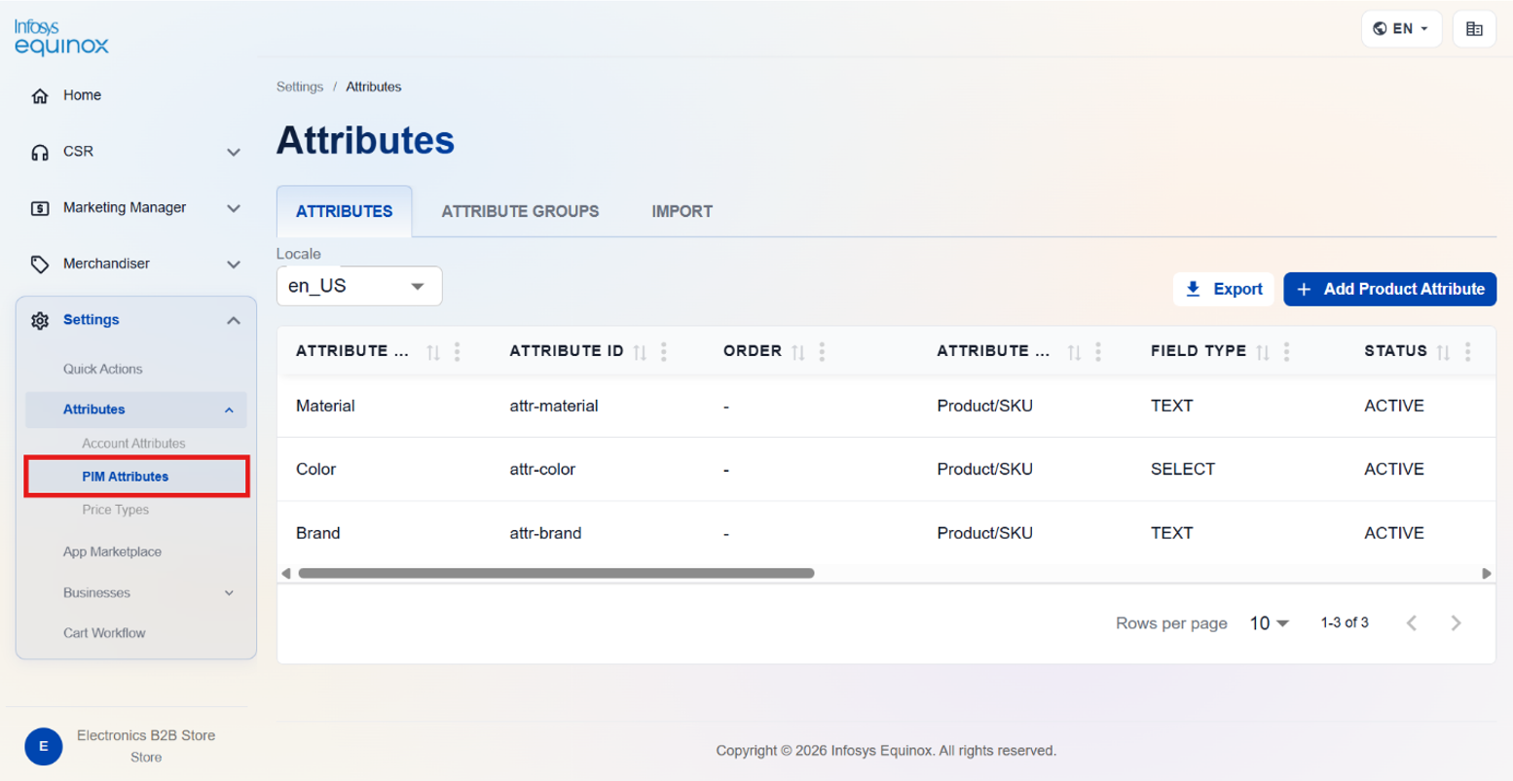Click the 1-3 of 3 pagination text
The width and height of the screenshot is (1513, 781).
coord(1345,622)
